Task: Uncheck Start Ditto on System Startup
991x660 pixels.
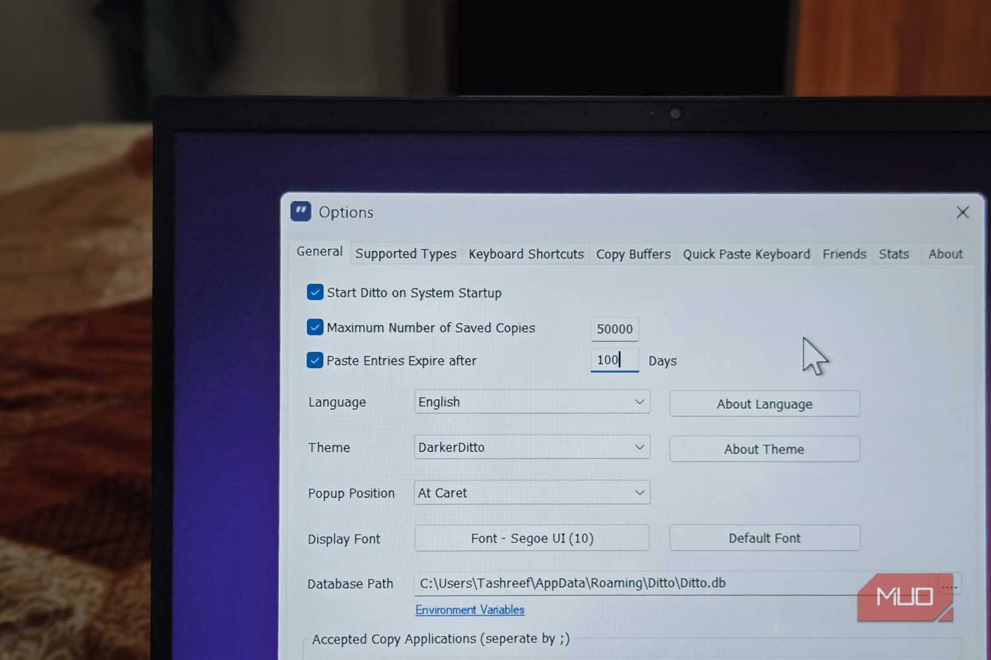Action: pyautogui.click(x=315, y=292)
